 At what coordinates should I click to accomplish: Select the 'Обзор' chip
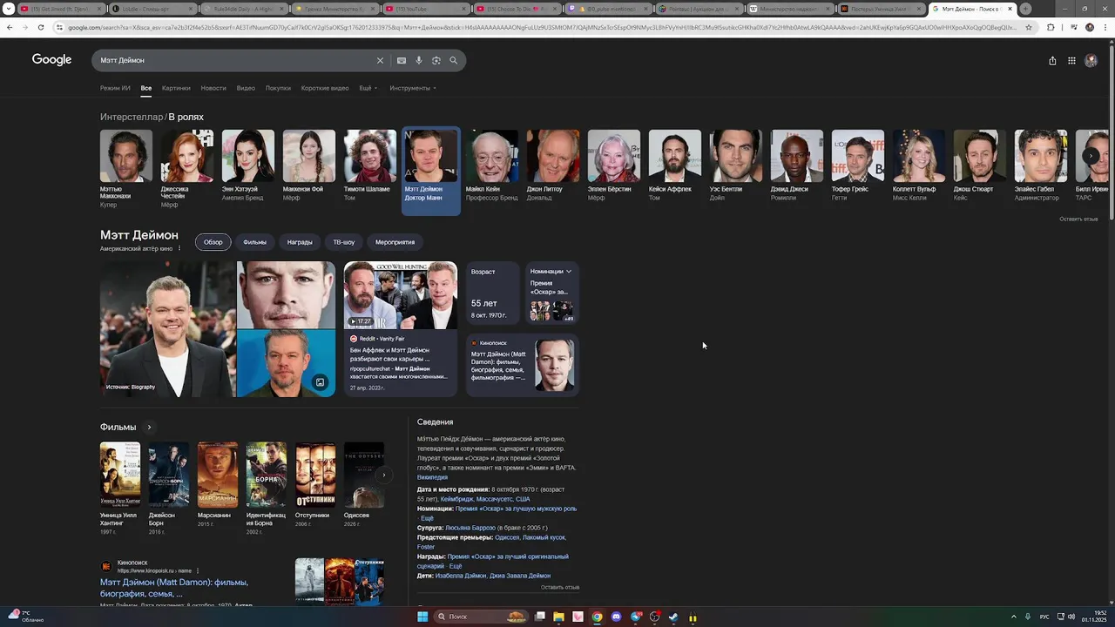(213, 242)
